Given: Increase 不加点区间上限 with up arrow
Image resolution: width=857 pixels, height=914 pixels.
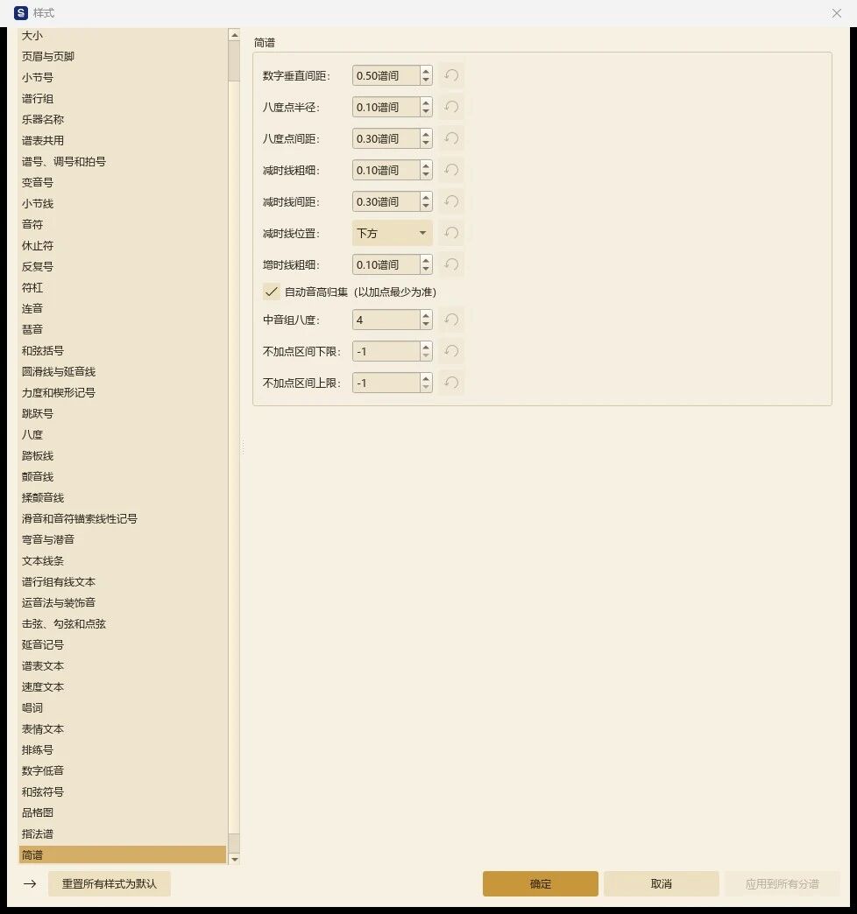Looking at the screenshot, I should pyautogui.click(x=426, y=377).
